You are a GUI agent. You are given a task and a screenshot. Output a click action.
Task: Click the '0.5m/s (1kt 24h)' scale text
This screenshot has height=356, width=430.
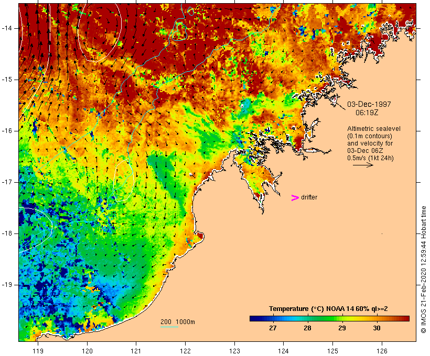[x=370, y=158]
